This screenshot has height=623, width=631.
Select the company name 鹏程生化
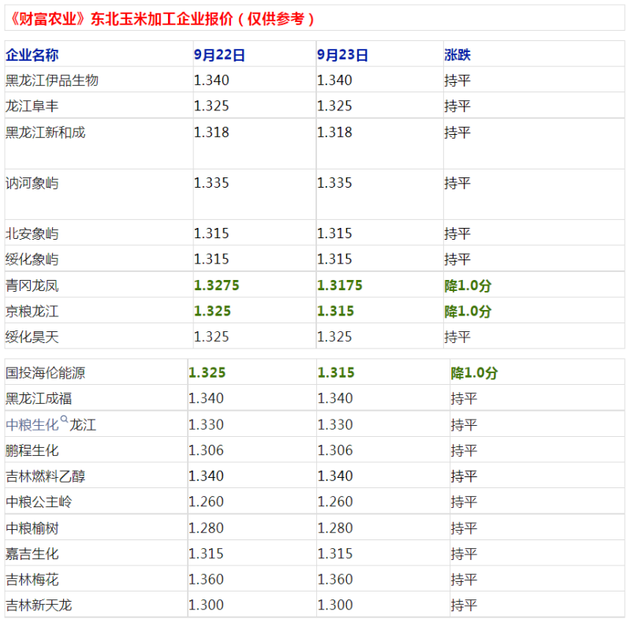32,451
